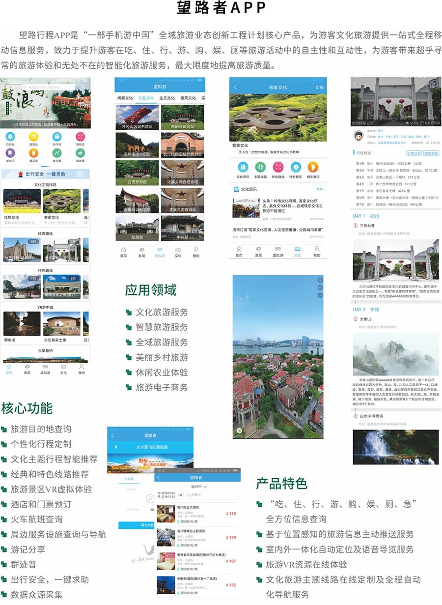Open 我的 in the 客家文化 screen's bottom bar
Image resolution: width=442 pixels, height=605 pixels.
pyautogui.click(x=317, y=252)
